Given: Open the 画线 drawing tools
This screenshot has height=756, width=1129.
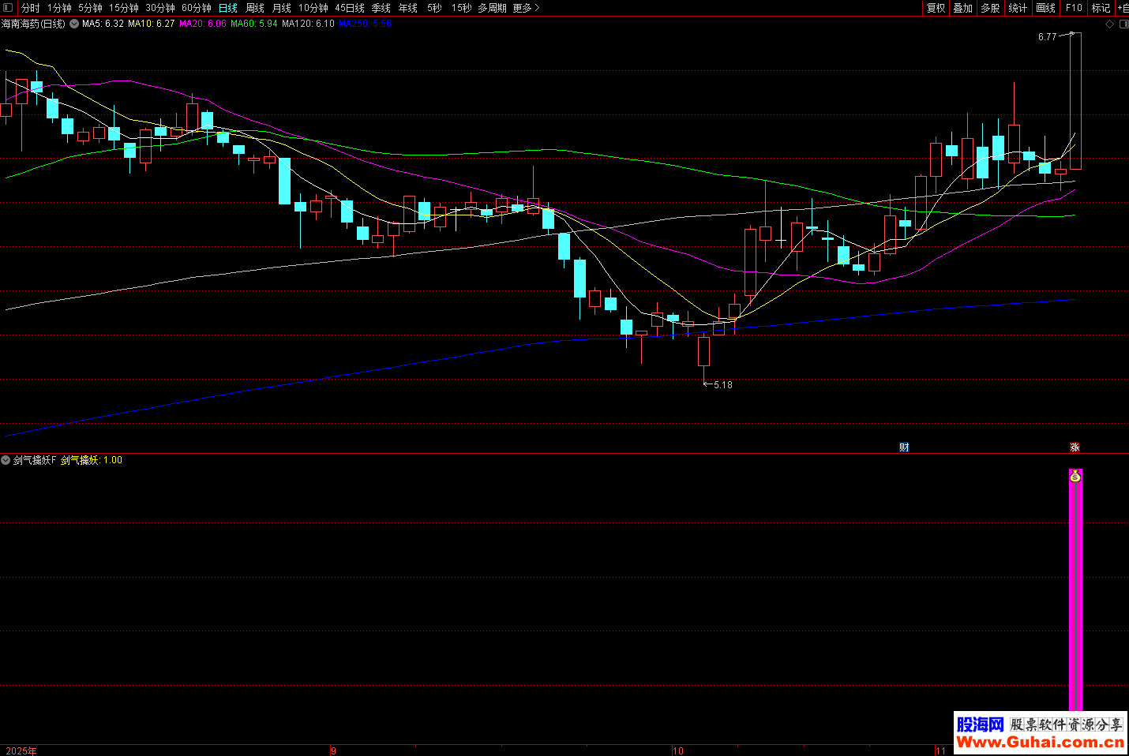Looking at the screenshot, I should pos(1045,8).
